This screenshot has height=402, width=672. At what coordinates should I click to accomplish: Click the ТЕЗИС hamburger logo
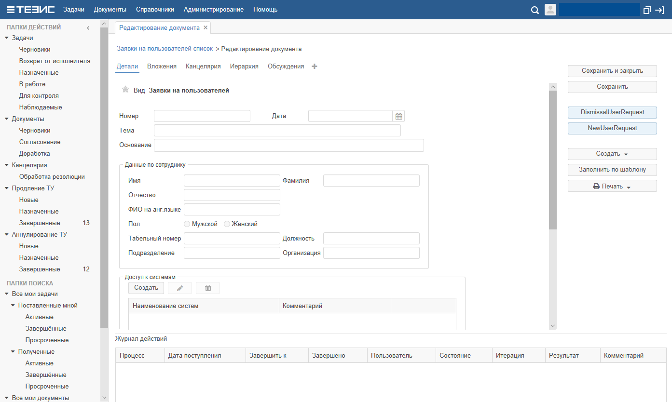tap(30, 10)
